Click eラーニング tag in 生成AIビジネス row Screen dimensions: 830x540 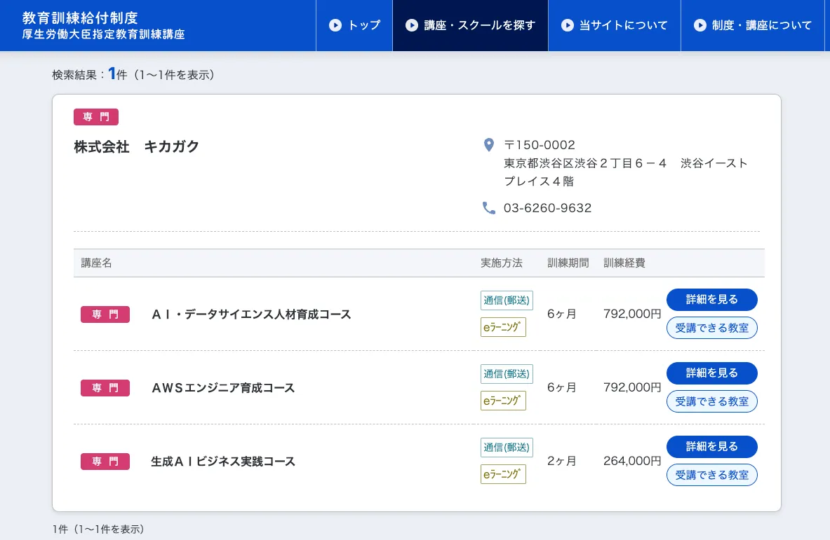coord(503,474)
